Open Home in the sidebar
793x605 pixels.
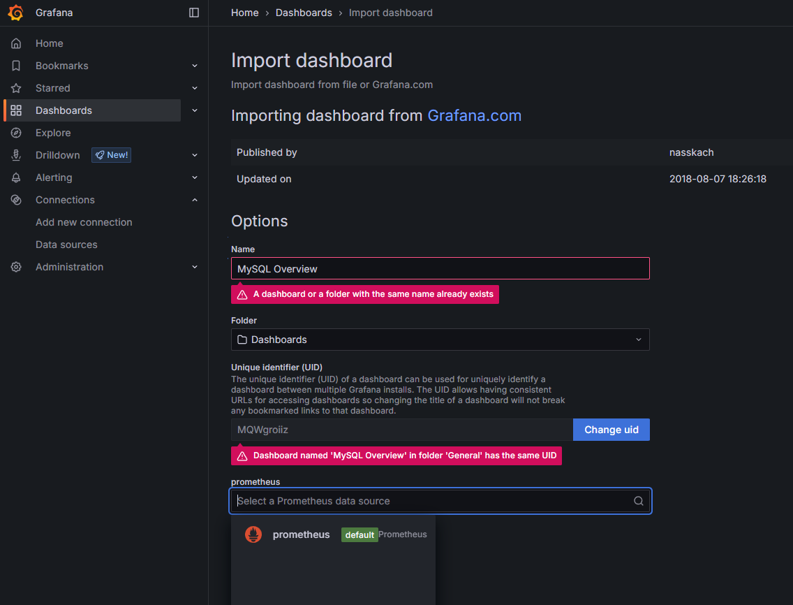click(49, 43)
